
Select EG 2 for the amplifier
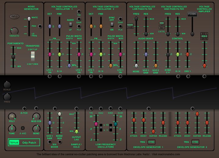(204, 36)
